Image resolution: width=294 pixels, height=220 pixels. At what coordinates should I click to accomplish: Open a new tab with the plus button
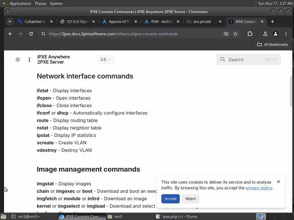click(272, 21)
